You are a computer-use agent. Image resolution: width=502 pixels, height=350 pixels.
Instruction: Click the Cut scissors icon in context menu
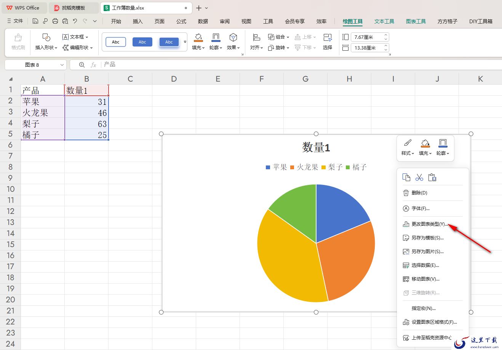click(419, 177)
